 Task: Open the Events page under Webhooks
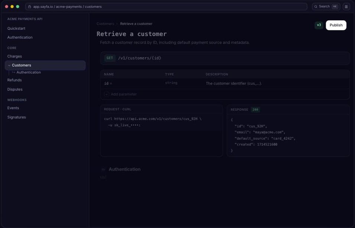coord(13,108)
